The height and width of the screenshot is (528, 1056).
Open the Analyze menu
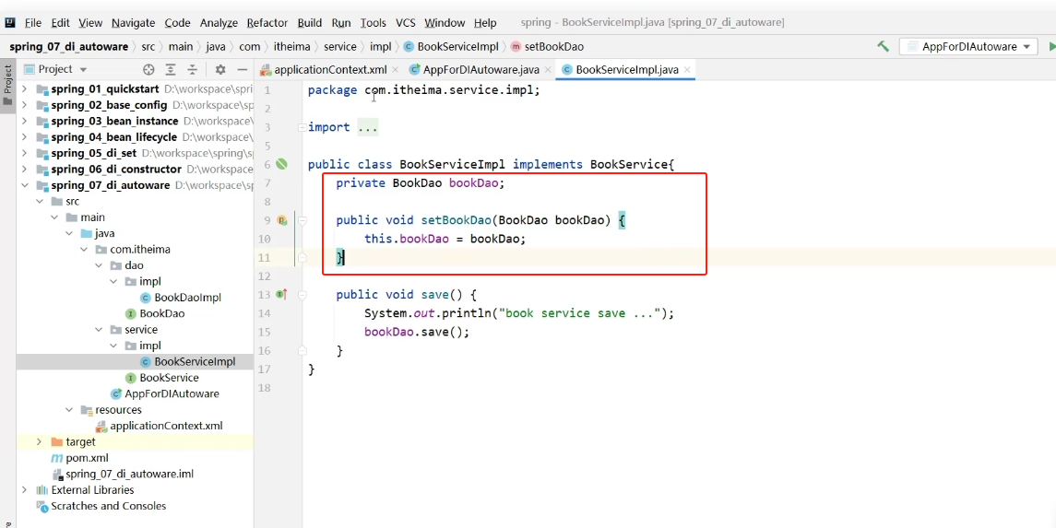(x=219, y=23)
